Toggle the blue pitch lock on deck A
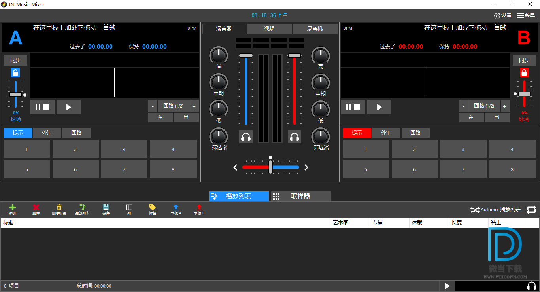540x292 pixels. point(15,73)
